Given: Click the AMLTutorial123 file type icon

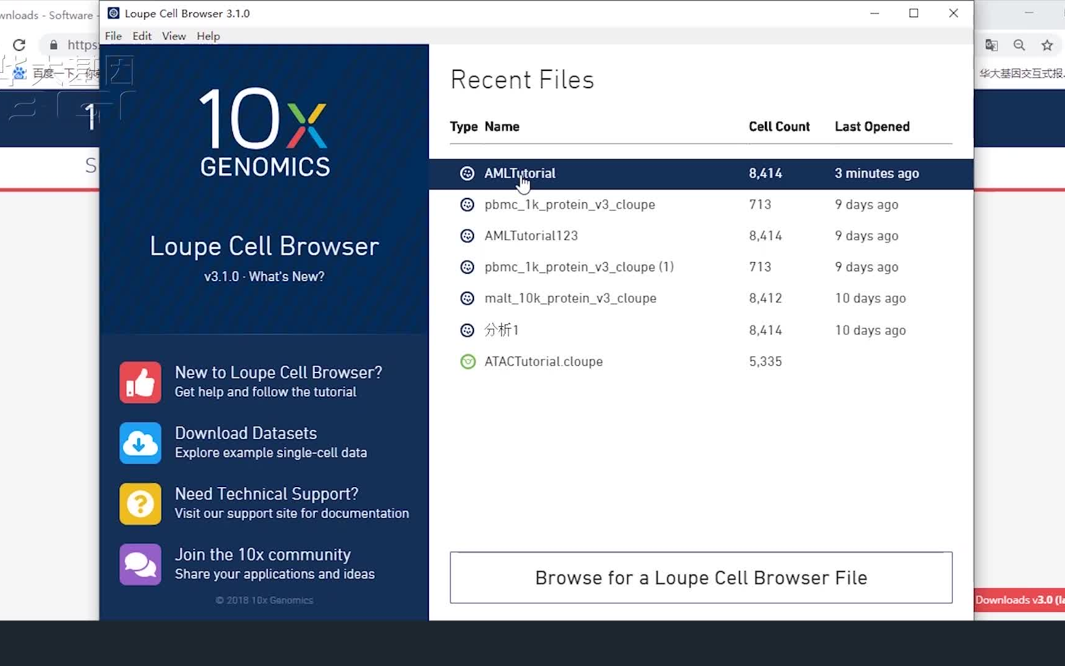Looking at the screenshot, I should tap(467, 236).
